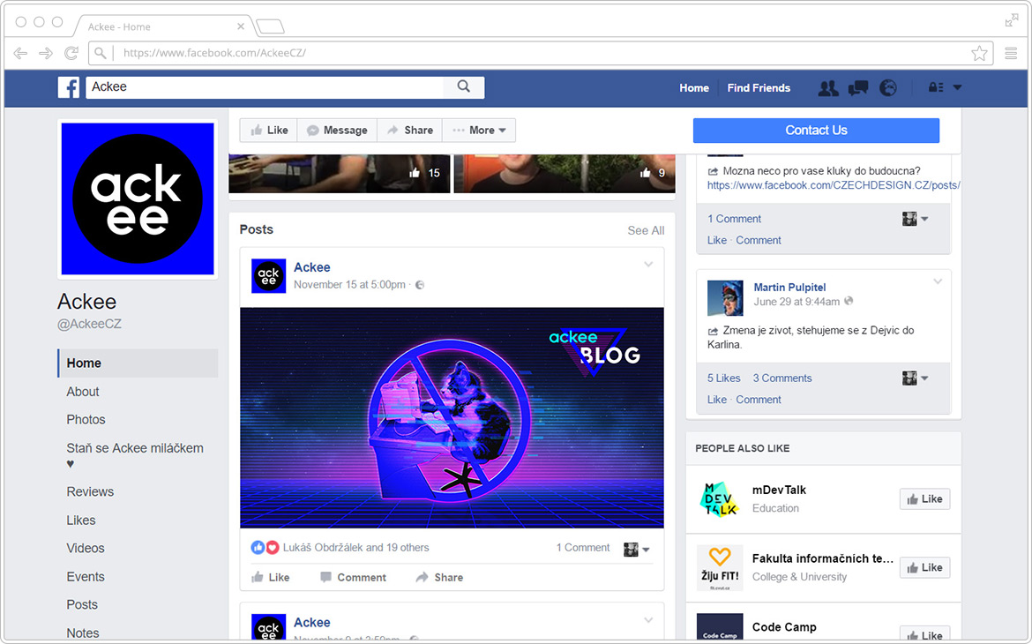Like the Ackee page
This screenshot has width=1032, height=644.
point(268,130)
